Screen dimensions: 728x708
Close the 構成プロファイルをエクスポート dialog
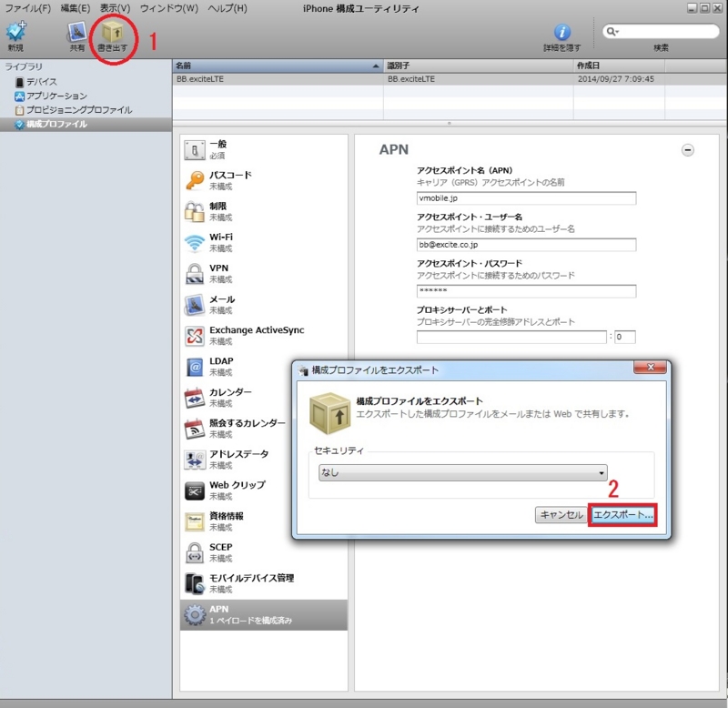(x=651, y=368)
